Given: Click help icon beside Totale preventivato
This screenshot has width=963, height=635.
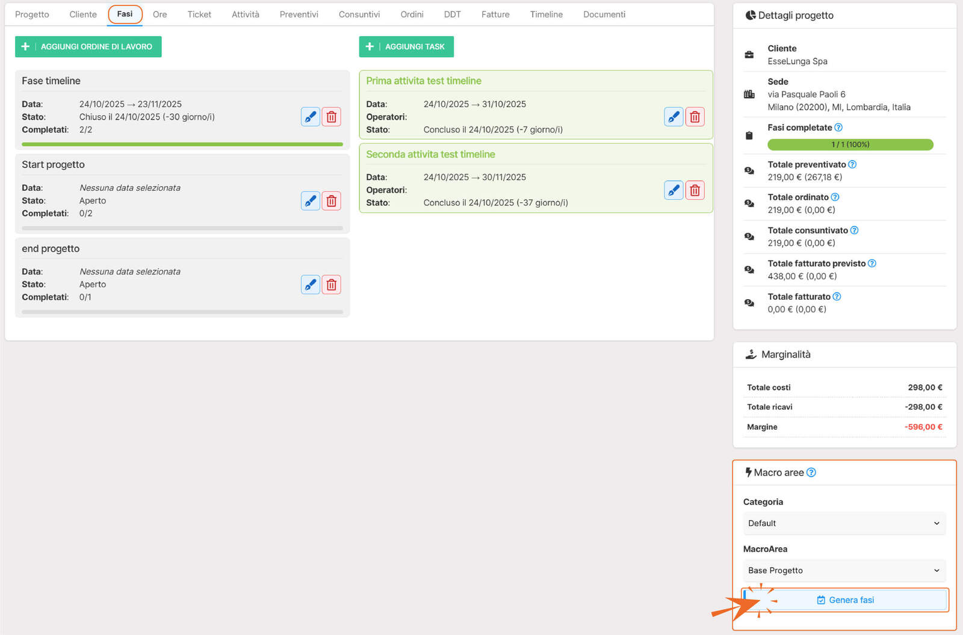Looking at the screenshot, I should [852, 164].
